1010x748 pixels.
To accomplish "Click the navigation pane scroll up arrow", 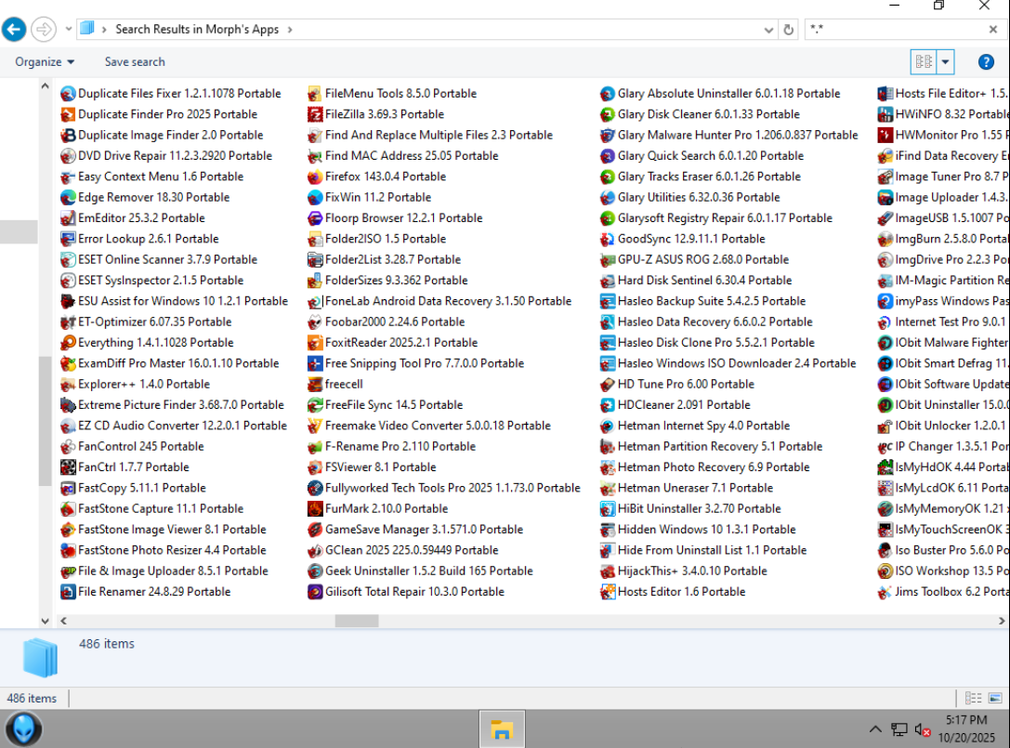I will (x=45, y=85).
